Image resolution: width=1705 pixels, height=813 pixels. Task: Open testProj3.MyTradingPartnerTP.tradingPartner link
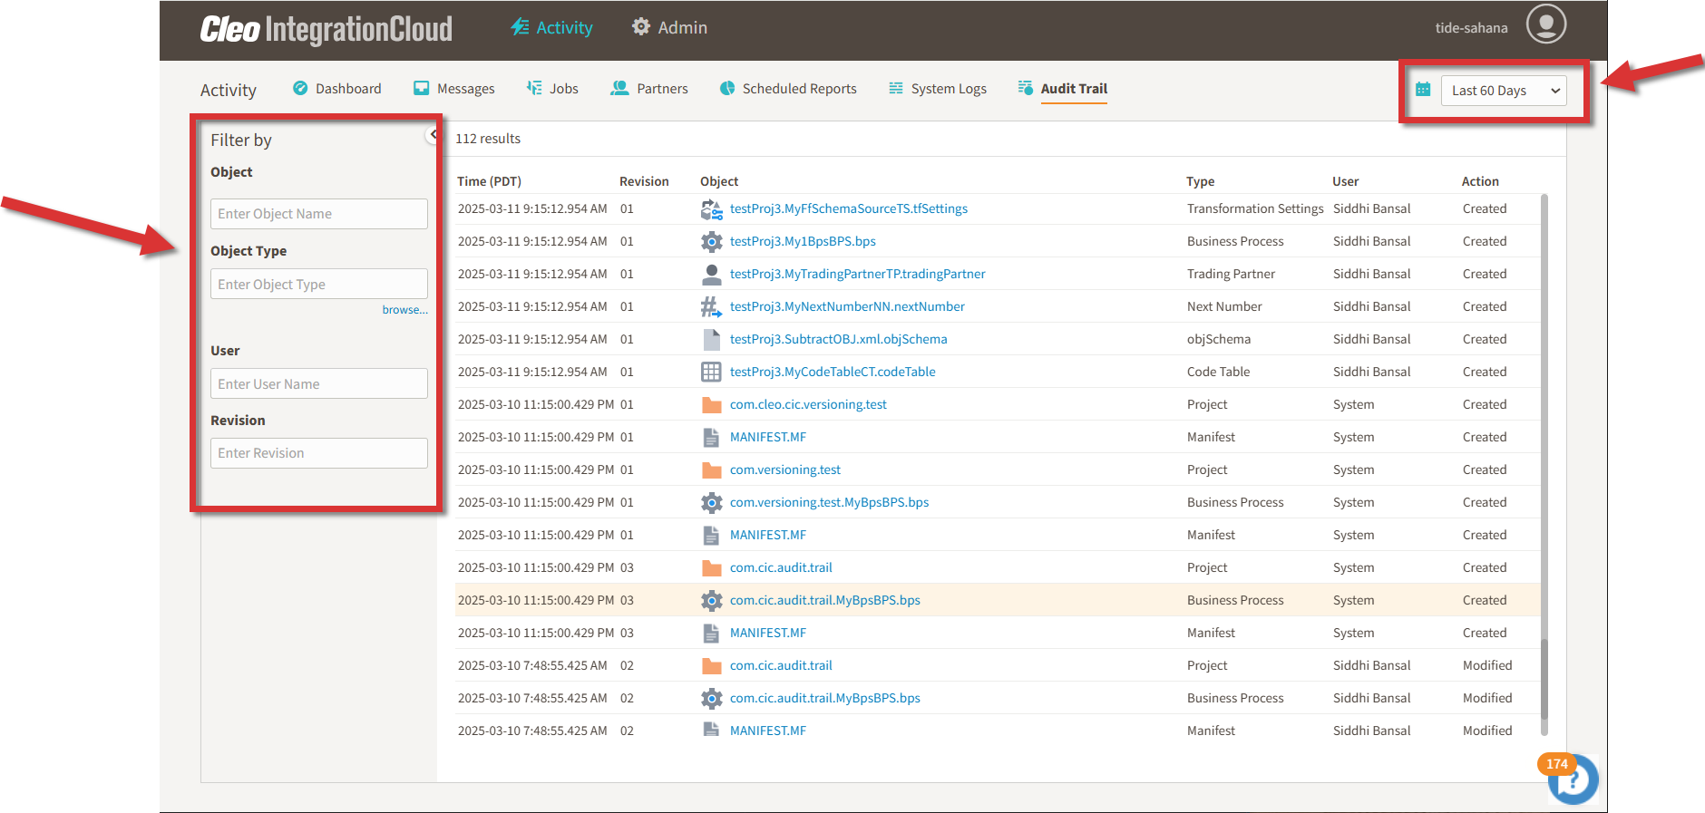[857, 274]
